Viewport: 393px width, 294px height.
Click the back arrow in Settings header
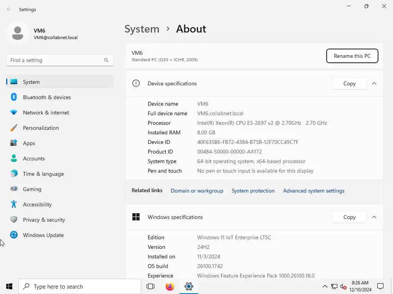(9, 9)
